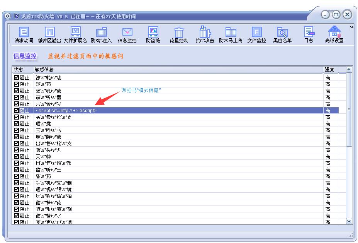Select the 缓冲区溢出 toolbar icon
The height and width of the screenshot is (243, 358).
point(49,34)
